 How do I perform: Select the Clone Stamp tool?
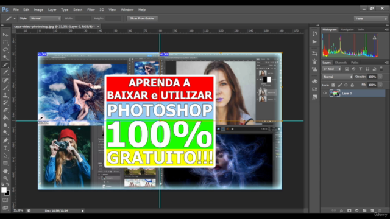(x=5, y=95)
